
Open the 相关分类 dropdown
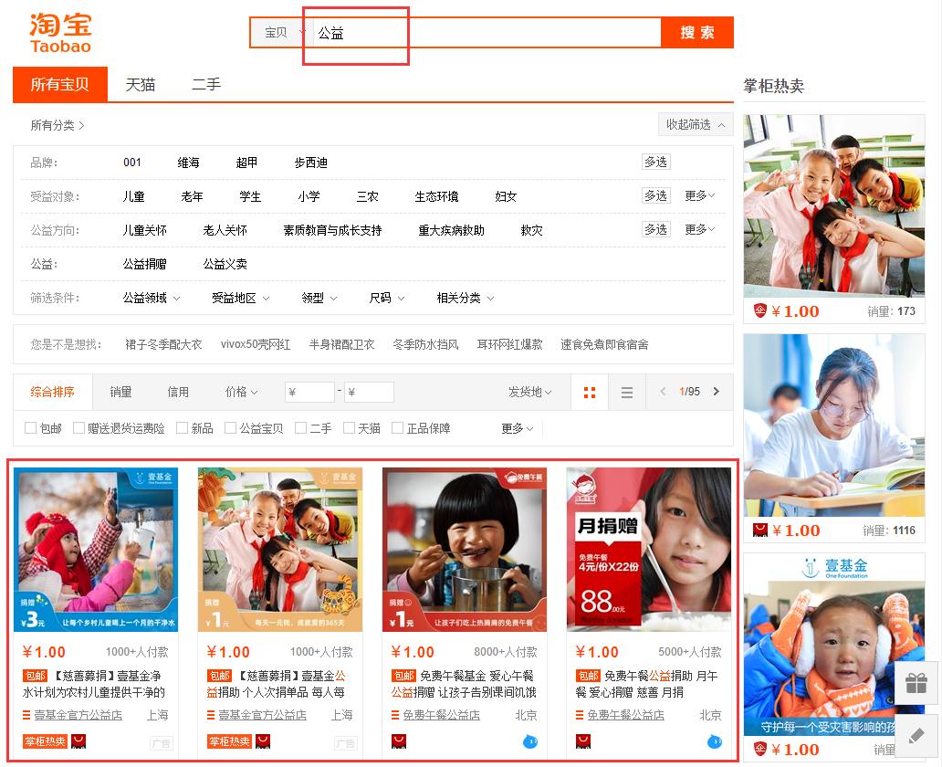465,298
